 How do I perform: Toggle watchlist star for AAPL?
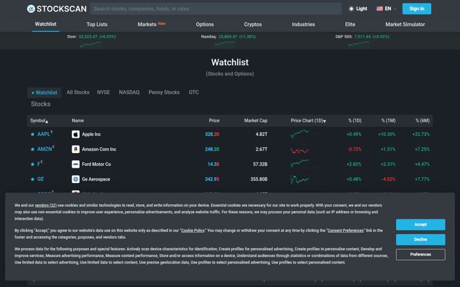click(33, 135)
